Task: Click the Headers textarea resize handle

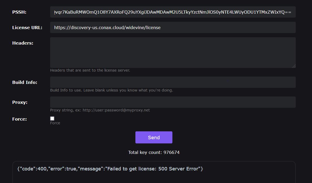Action: pos(294,66)
